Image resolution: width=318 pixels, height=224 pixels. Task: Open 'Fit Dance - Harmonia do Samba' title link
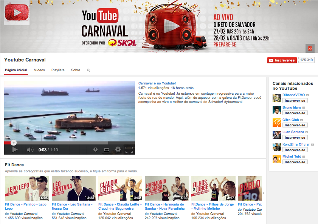[165, 206]
